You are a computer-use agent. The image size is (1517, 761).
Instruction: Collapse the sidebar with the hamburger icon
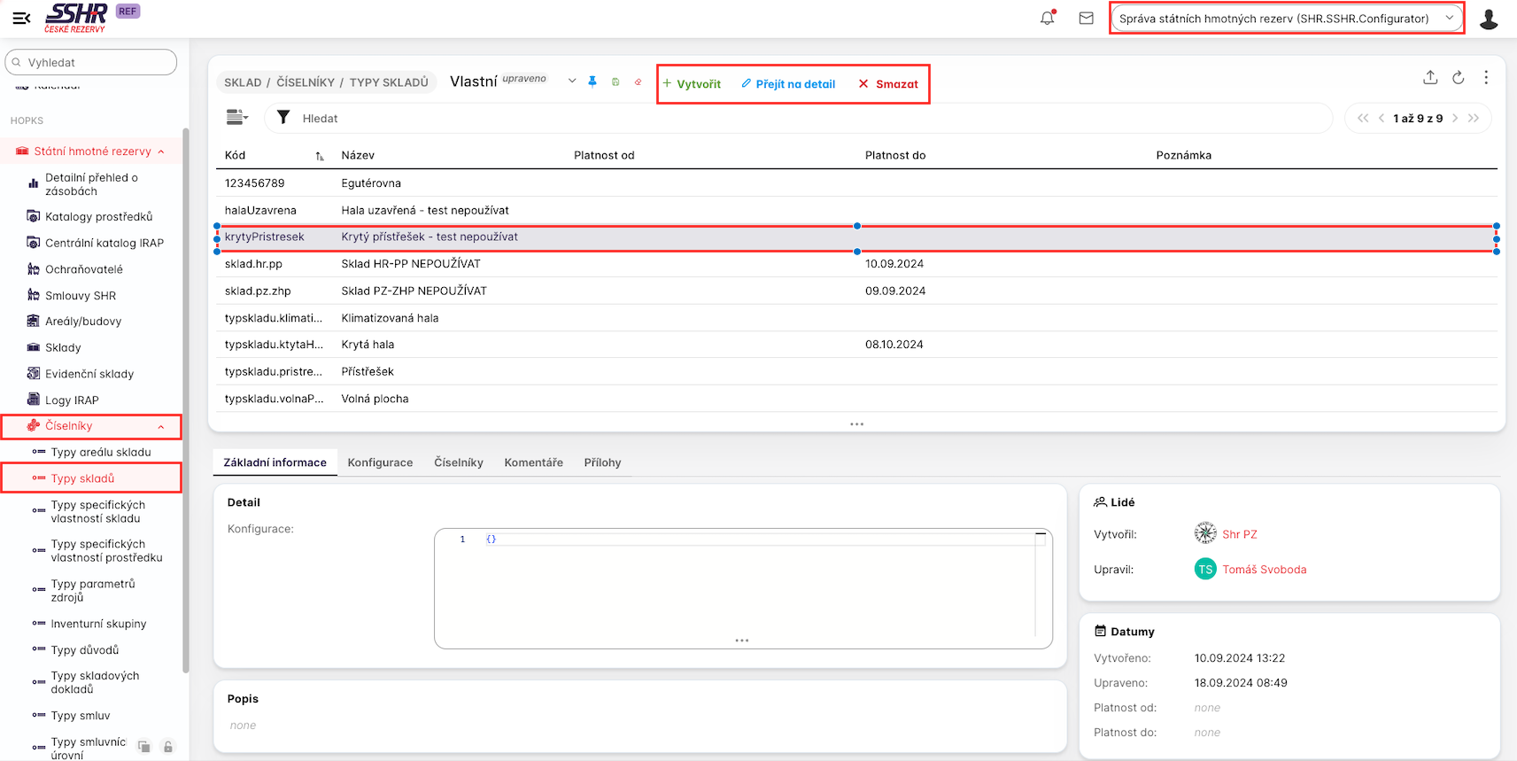pyautogui.click(x=21, y=18)
